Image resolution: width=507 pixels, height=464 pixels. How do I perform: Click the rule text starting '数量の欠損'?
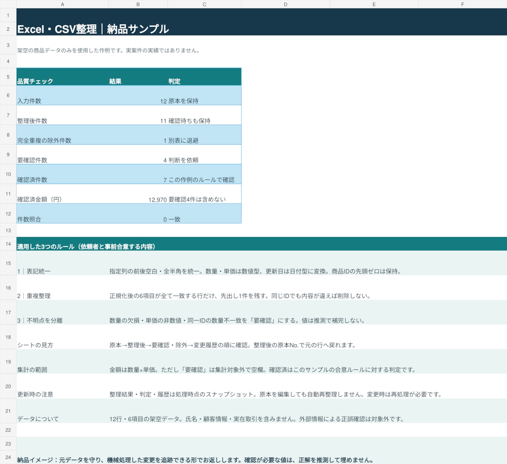click(x=237, y=320)
